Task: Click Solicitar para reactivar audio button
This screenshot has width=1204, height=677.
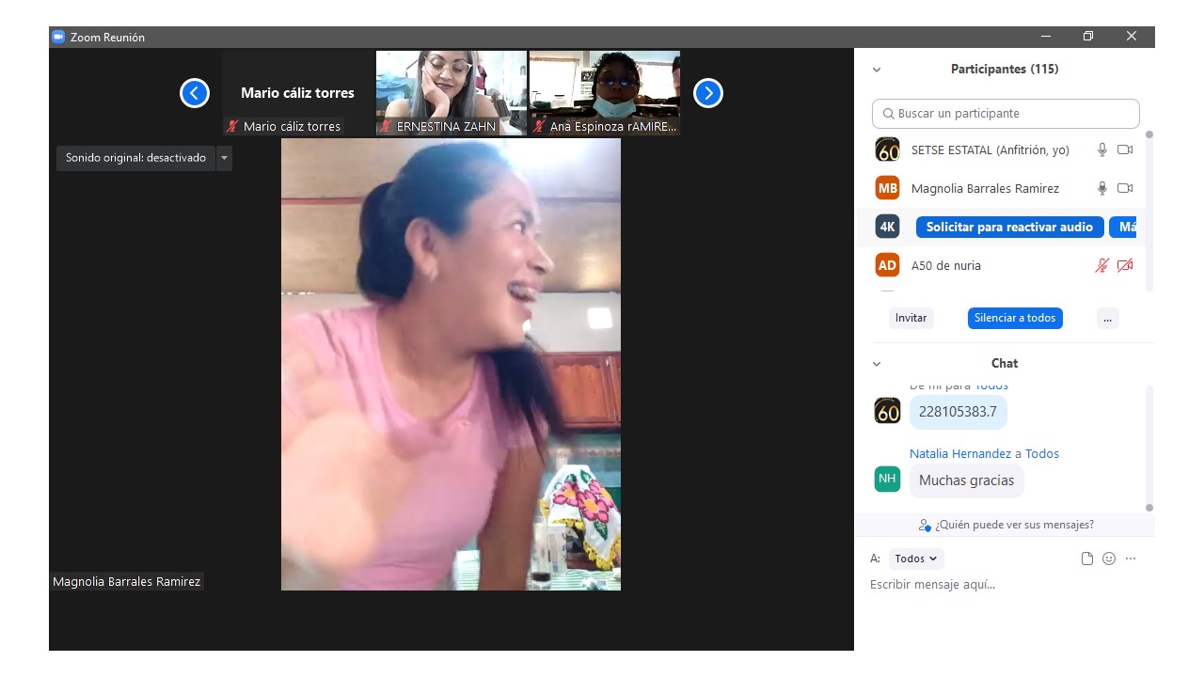Action: [1009, 227]
